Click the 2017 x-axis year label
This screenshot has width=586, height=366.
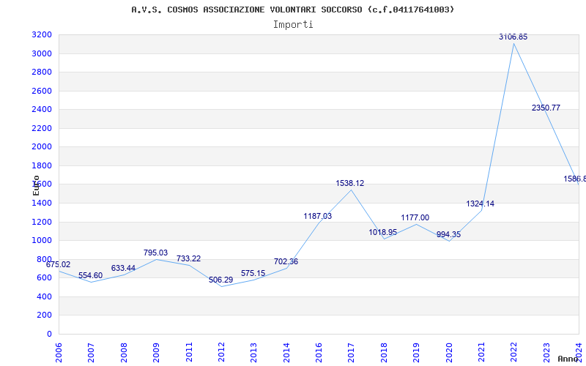(x=351, y=352)
